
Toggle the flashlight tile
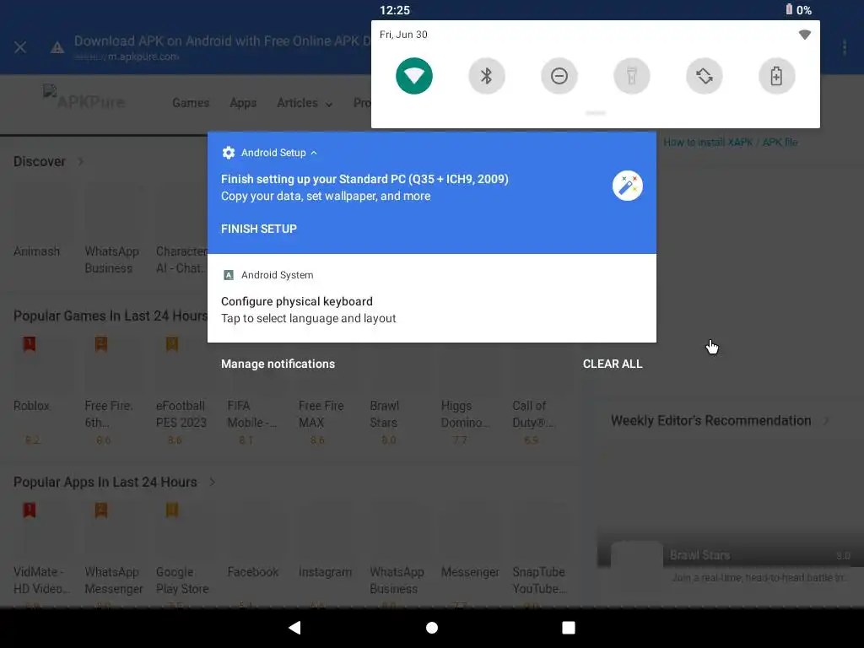tap(631, 76)
